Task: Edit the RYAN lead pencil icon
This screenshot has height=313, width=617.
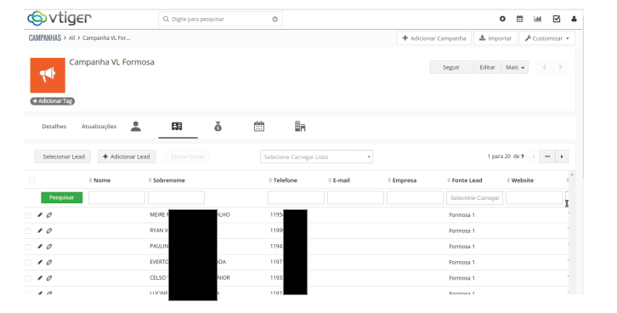Action: 40,230
